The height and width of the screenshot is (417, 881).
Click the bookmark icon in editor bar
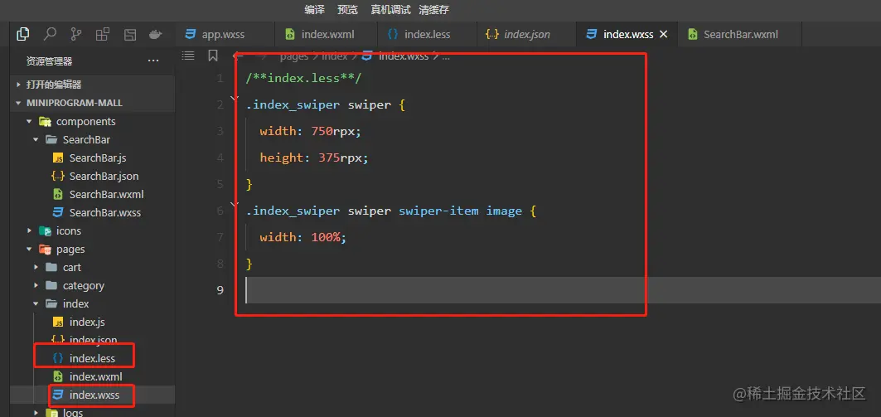(213, 56)
